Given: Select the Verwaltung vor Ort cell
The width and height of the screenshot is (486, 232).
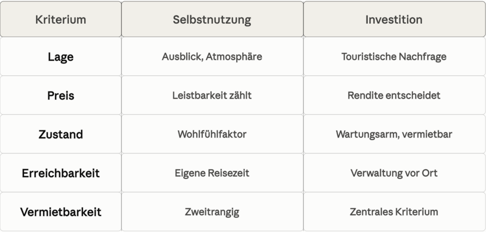Looking at the screenshot, I should [394, 173].
